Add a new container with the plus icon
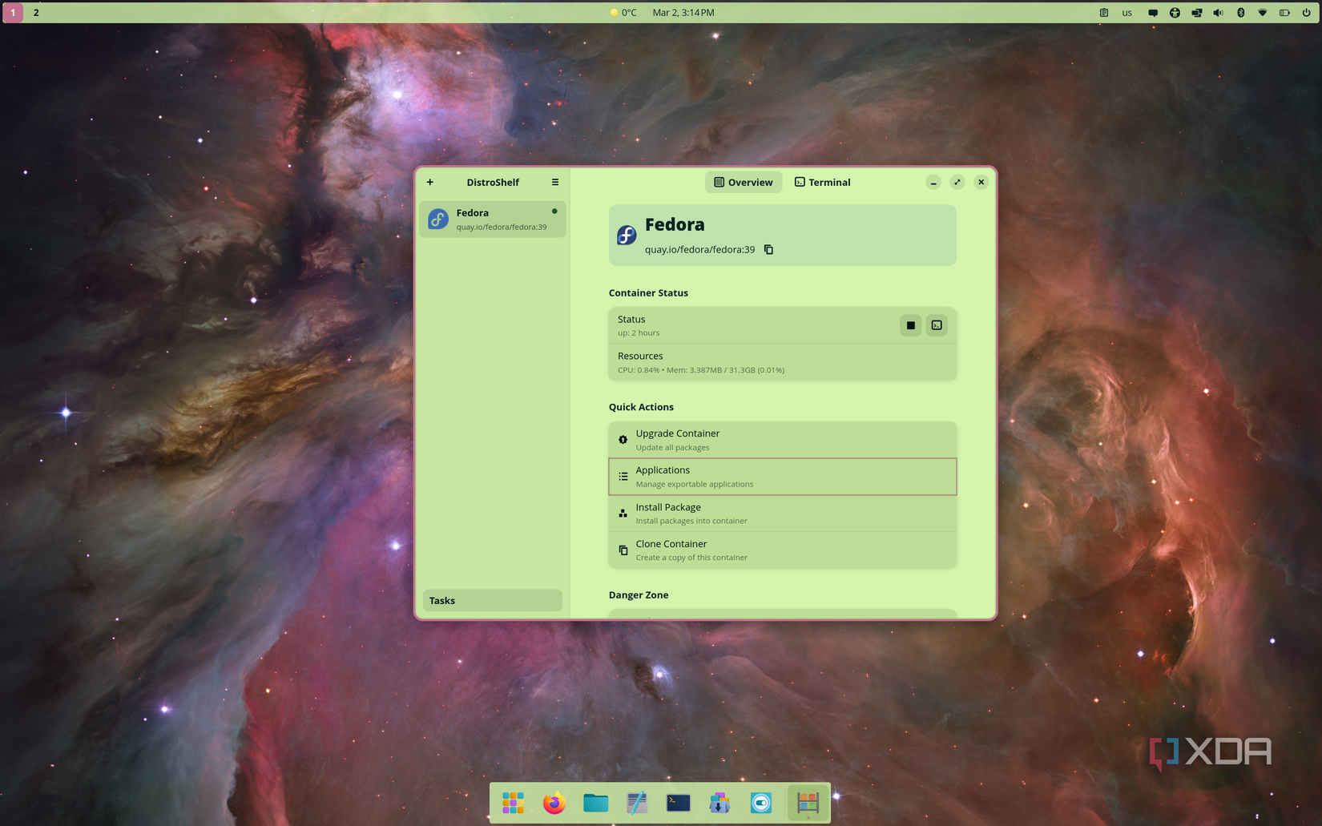Screen dimensions: 1322x826 (x=430, y=183)
